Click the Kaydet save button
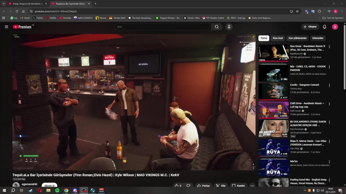Viewport: 346px width, 194px height. (x=238, y=186)
